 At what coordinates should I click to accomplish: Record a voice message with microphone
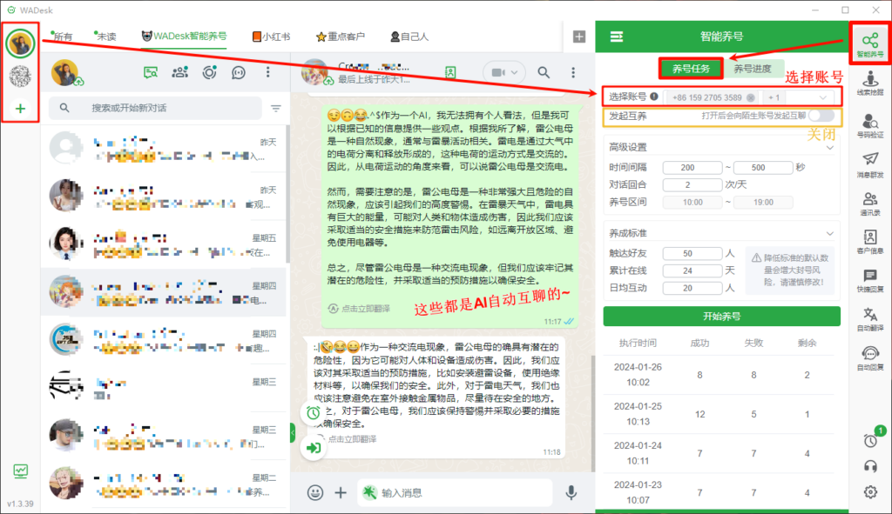(571, 492)
